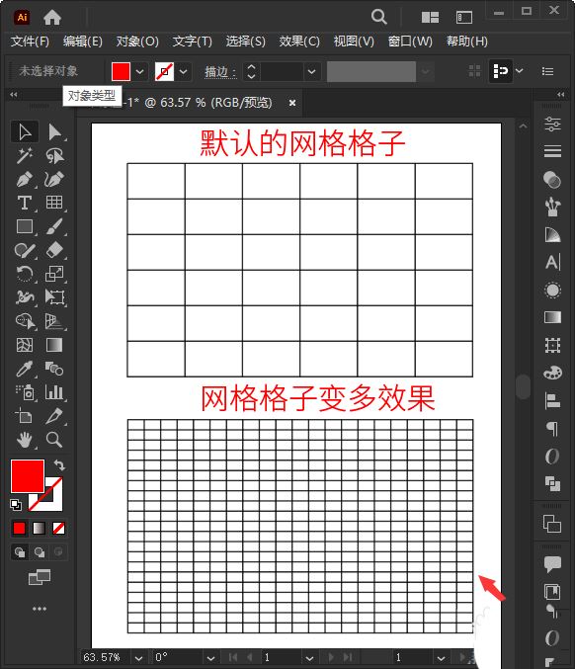
Task: Expand left toolbar double arrows
Action: (14, 94)
